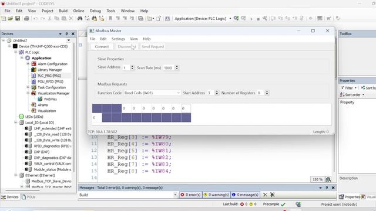The image size is (376, 211).
Task: Click the Disconnect button in Modbus Master
Action: coord(127,47)
